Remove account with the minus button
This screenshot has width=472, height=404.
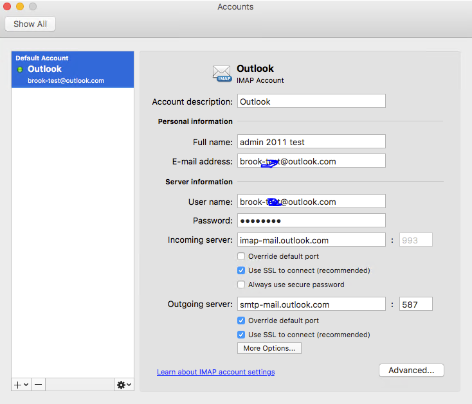point(38,385)
